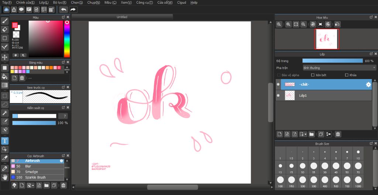This screenshot has width=378, height=195.
Task: Click transparent color swatch under foreground color
Action: point(16,34)
